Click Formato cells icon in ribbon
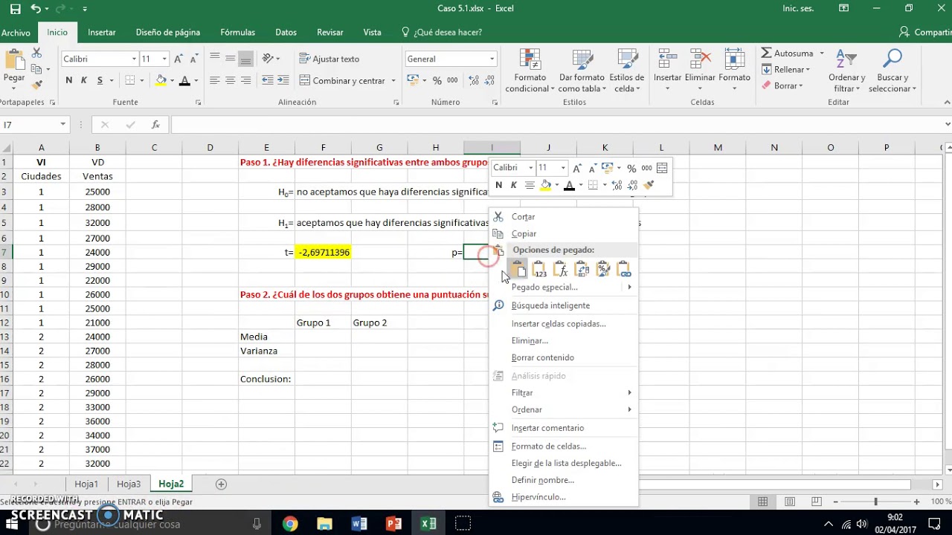Image resolution: width=952 pixels, height=535 pixels. (x=734, y=71)
